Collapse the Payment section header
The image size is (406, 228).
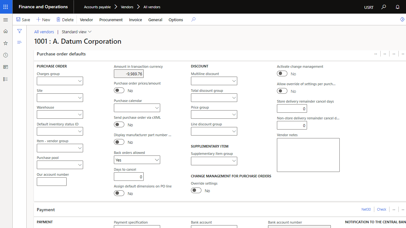pos(46,210)
